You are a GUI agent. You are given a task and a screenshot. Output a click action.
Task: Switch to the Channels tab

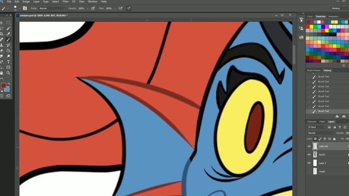311,121
